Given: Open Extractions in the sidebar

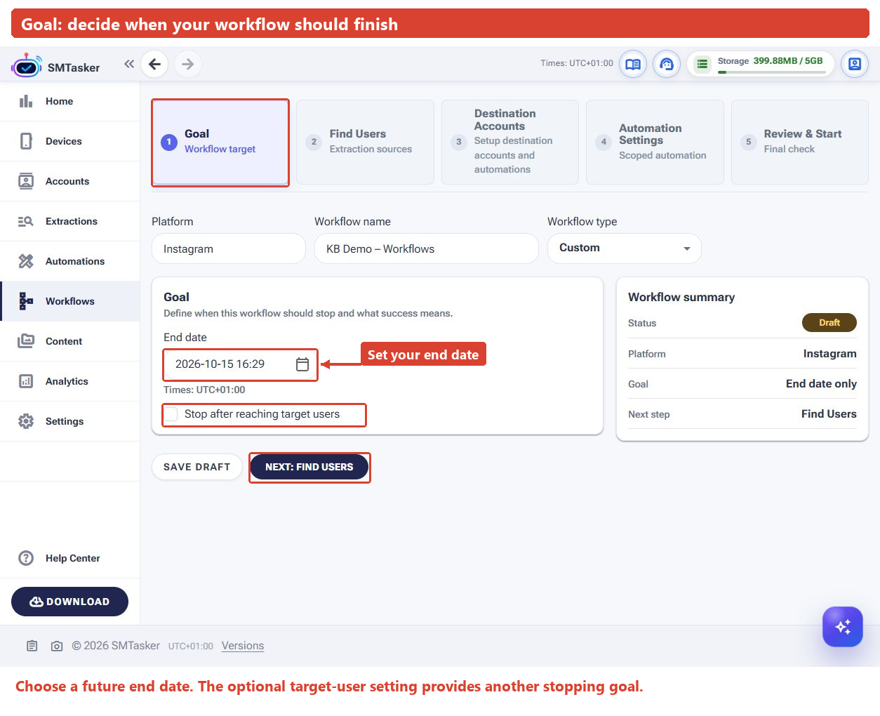Looking at the screenshot, I should coord(70,221).
